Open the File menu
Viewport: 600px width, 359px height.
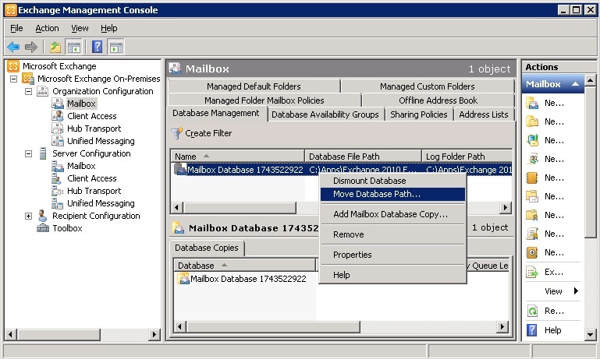(16, 28)
